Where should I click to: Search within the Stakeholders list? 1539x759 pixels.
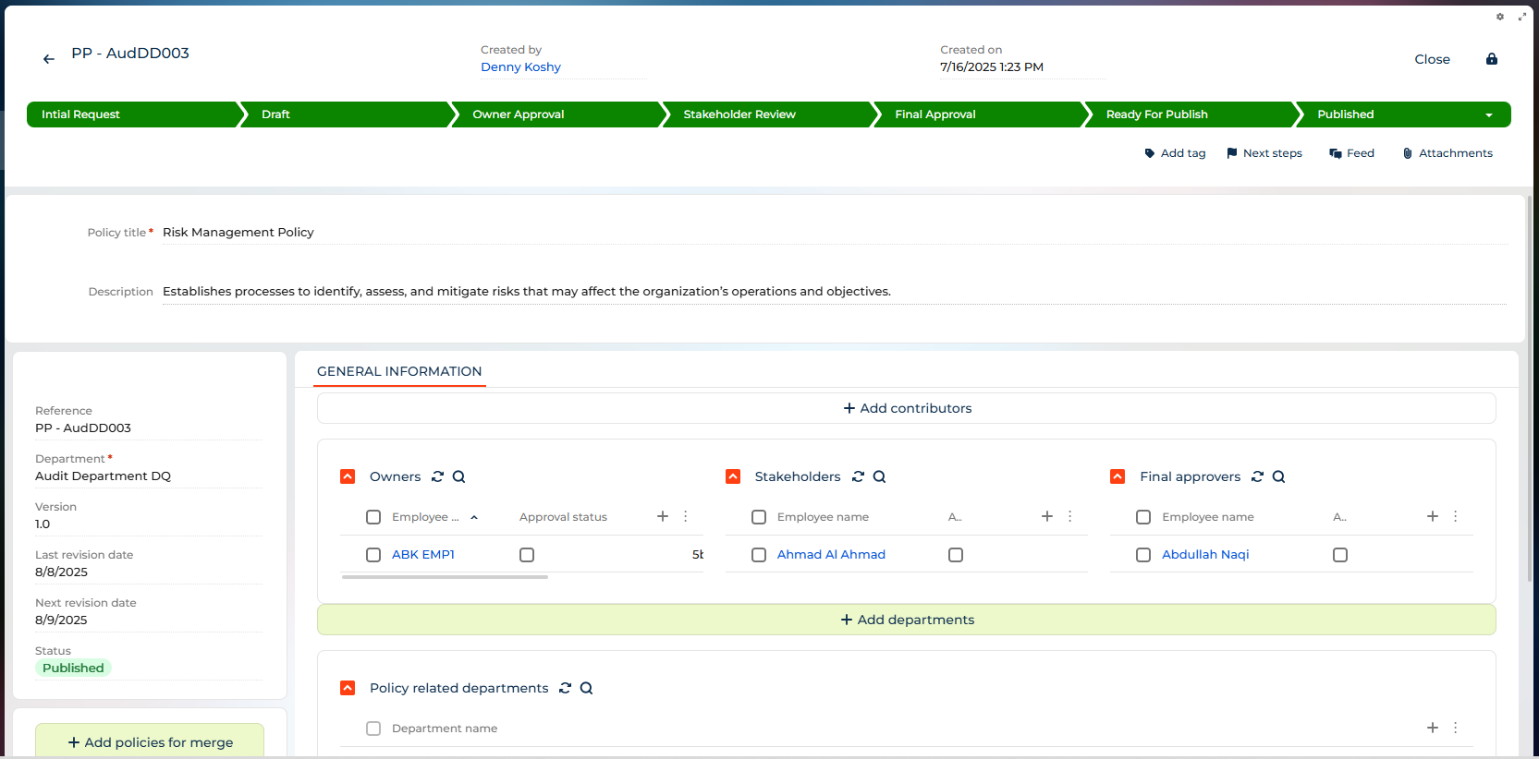tap(879, 476)
